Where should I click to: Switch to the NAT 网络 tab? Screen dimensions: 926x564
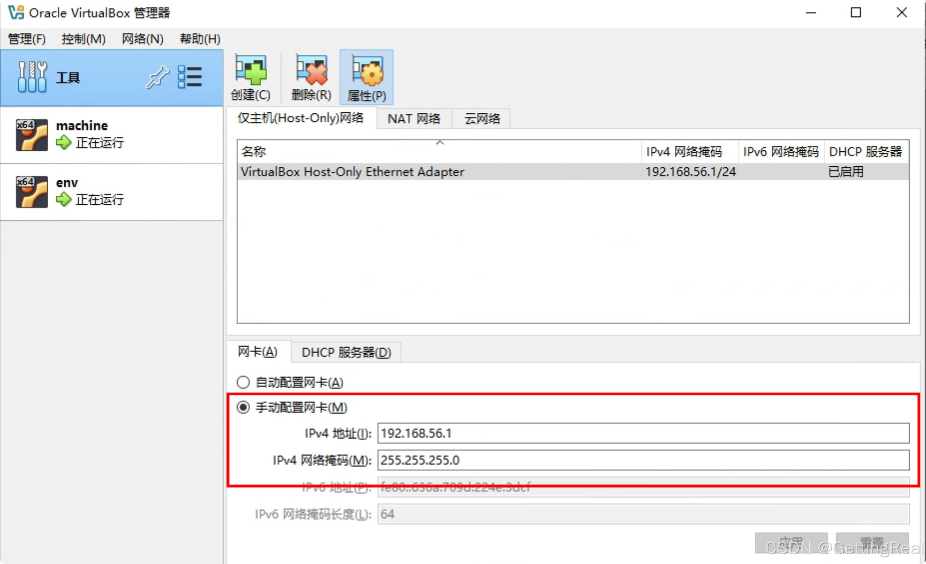(414, 119)
